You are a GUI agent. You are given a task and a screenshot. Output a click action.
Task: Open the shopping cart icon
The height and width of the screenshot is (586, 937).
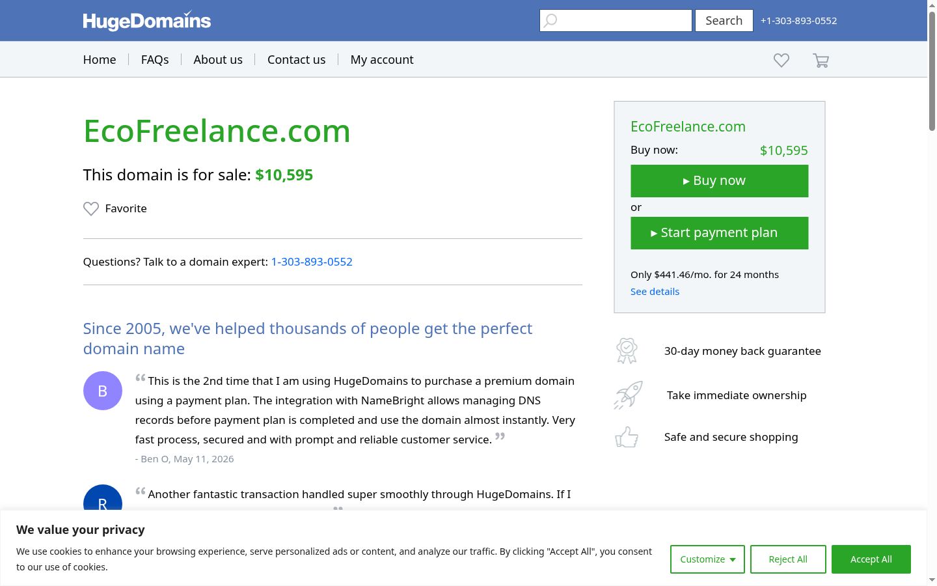[821, 61]
